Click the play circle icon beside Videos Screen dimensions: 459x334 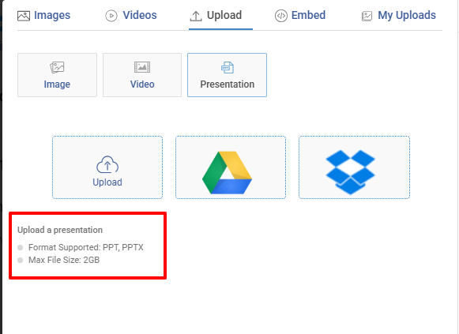[111, 16]
